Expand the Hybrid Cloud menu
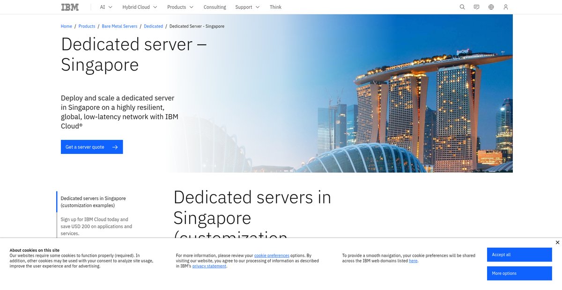 [140, 7]
